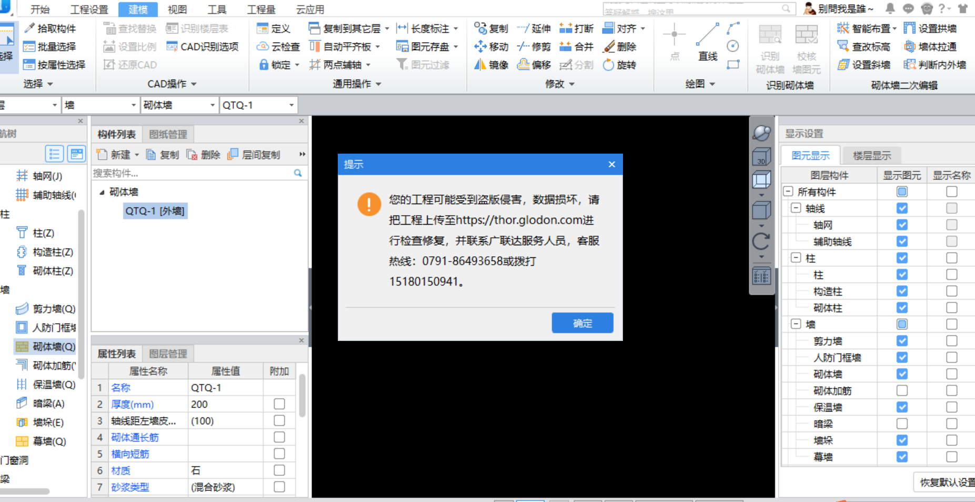Click the 墙体拉通 wall extend tool
This screenshot has width=975, height=502.
click(x=930, y=47)
